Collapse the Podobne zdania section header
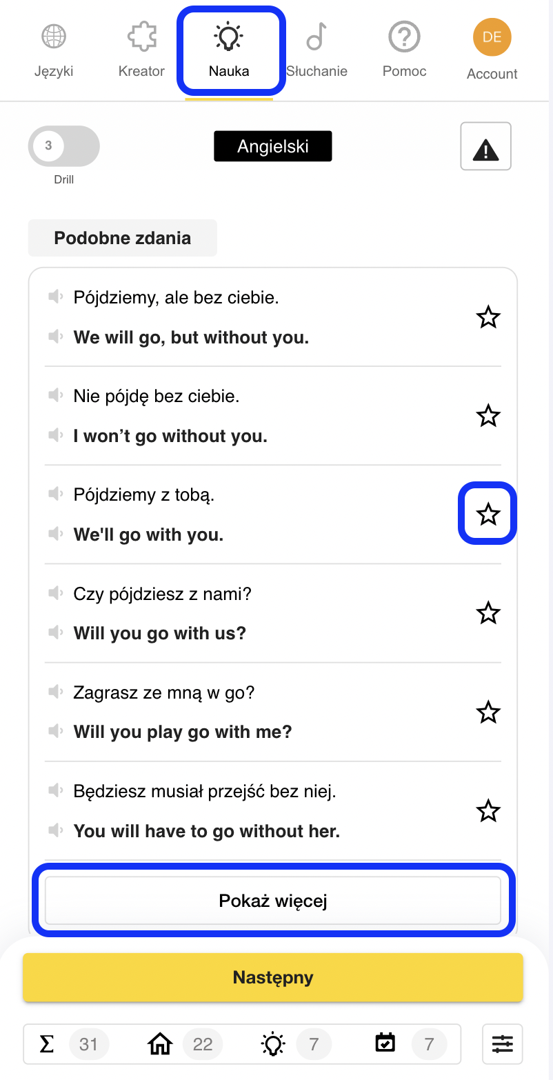The height and width of the screenshot is (1080, 553). pos(123,238)
